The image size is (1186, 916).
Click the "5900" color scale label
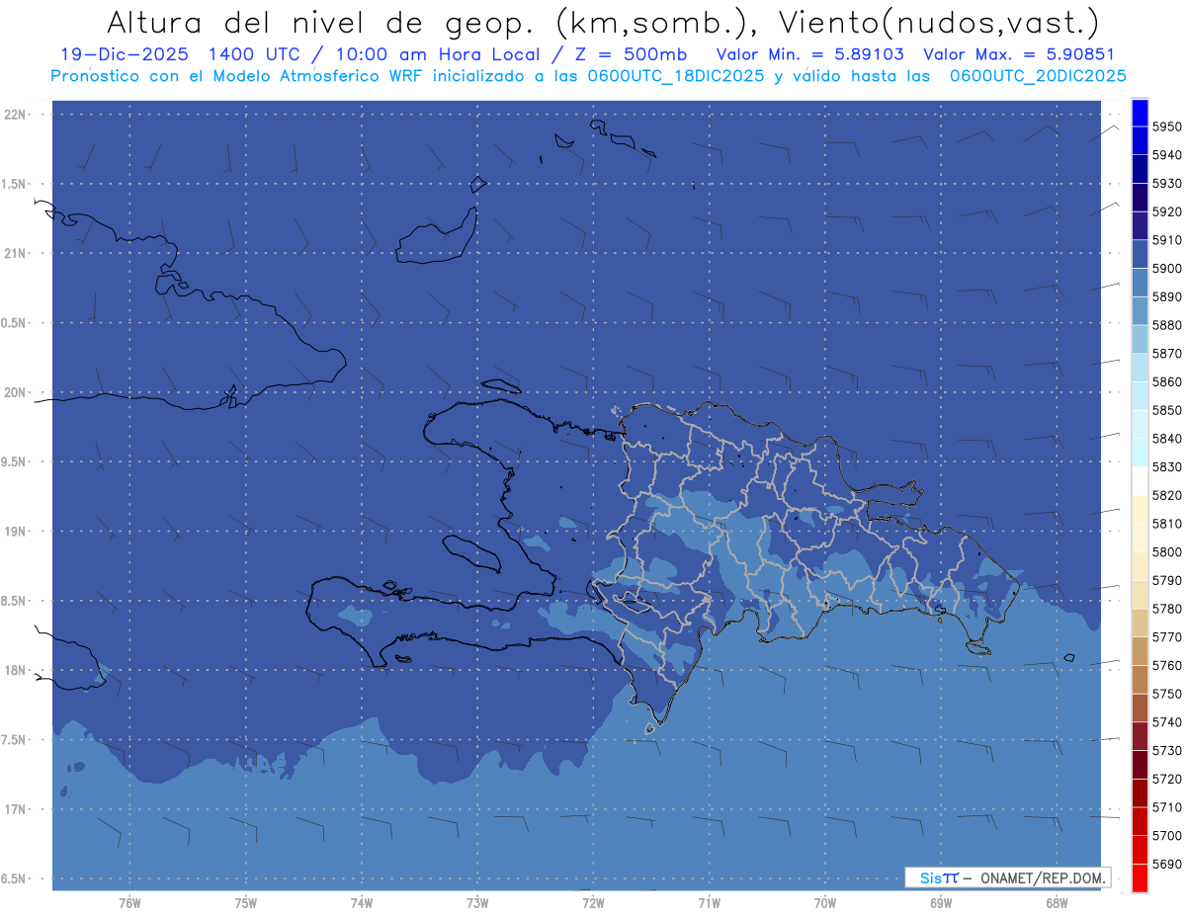click(x=1166, y=269)
